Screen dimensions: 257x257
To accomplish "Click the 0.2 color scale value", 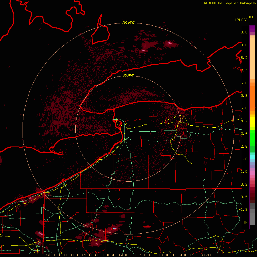I will click(244, 184).
